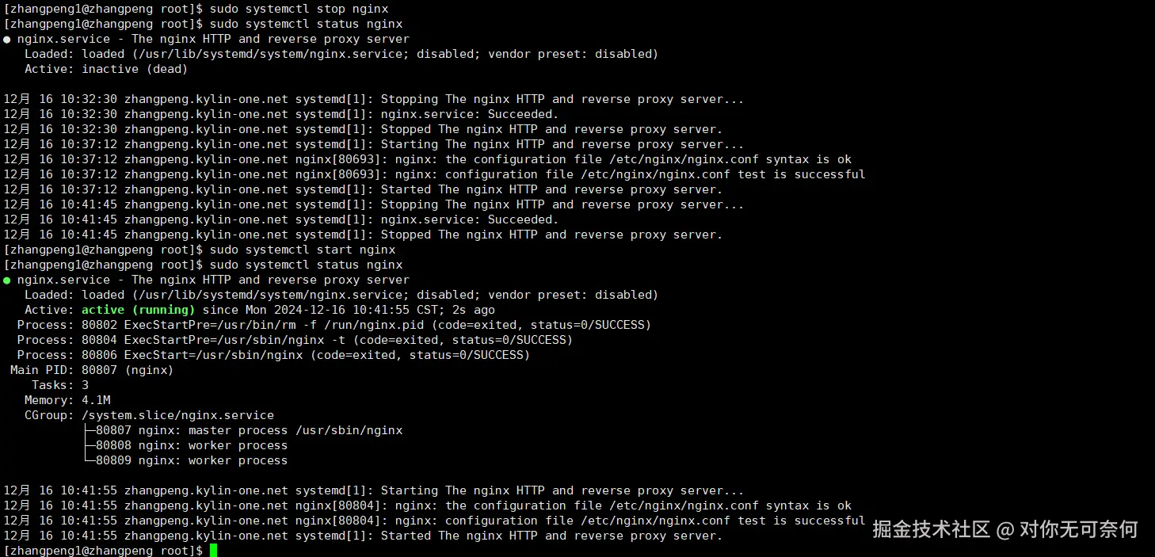
Task: Click the Main PID 80807 line
Action: click(92, 370)
